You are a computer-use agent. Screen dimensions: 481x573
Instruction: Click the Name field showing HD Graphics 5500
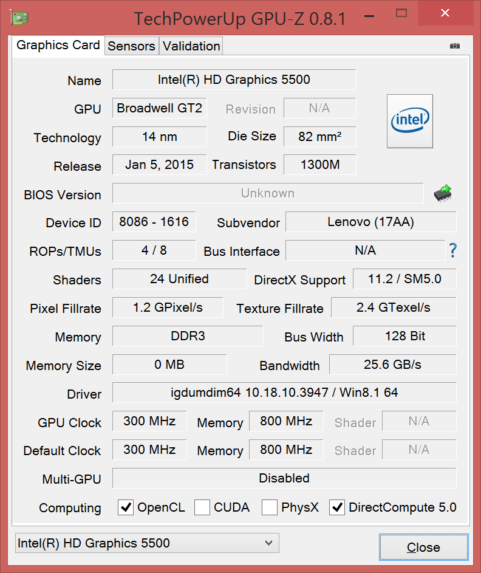[234, 80]
